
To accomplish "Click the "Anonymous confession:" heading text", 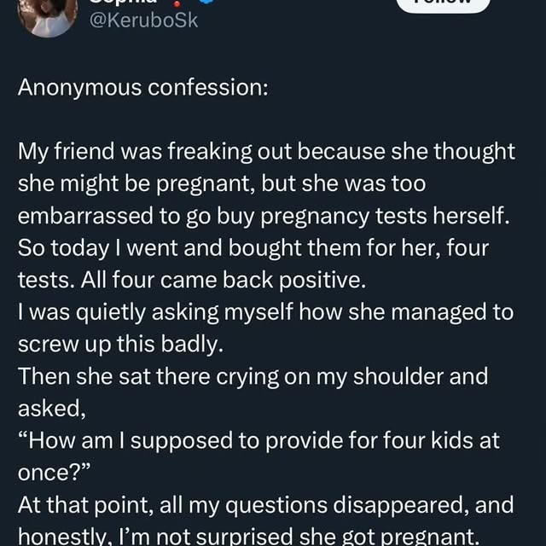I will pos(142,88).
